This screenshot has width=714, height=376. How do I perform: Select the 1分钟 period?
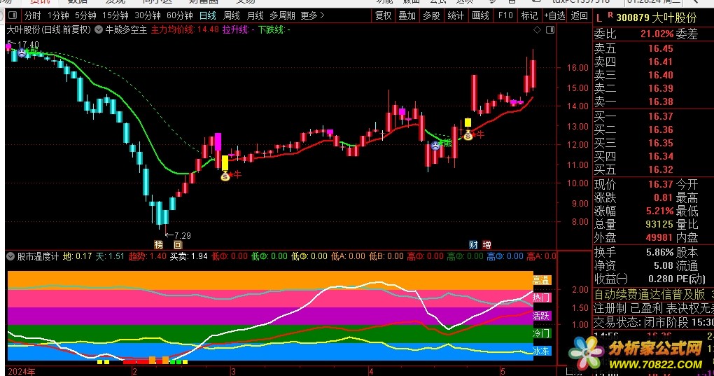(x=58, y=15)
